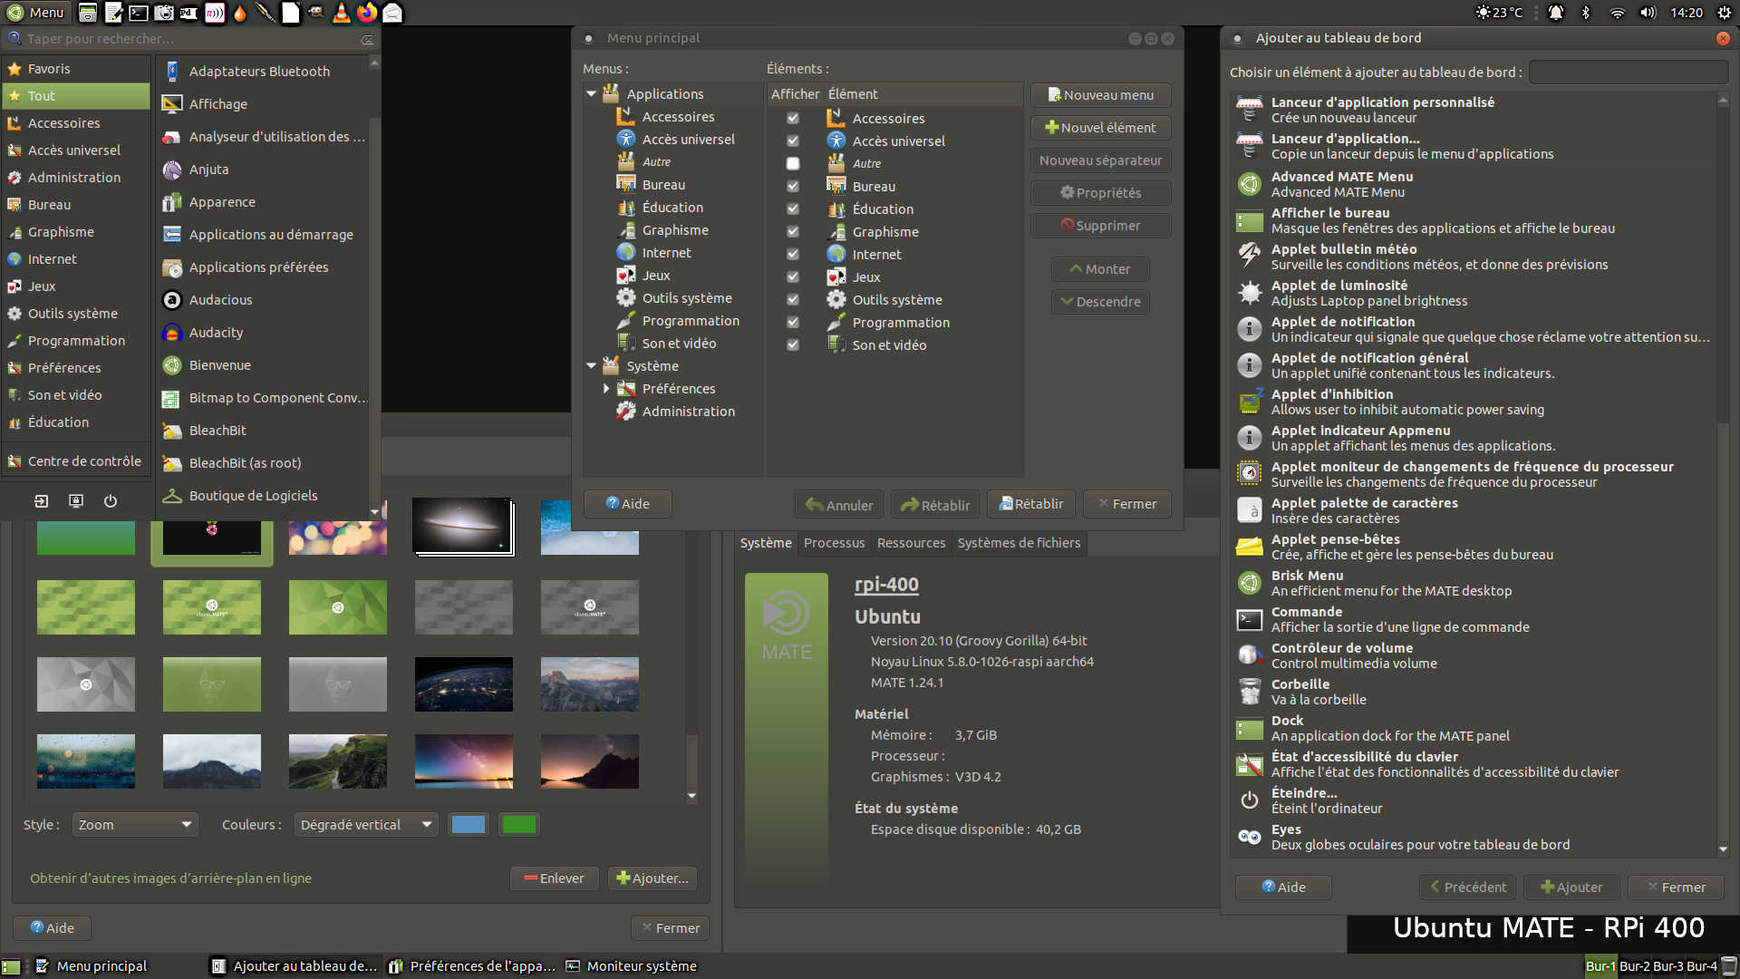Check the Autre show checkbox
This screenshot has height=979, width=1740.
click(x=793, y=164)
